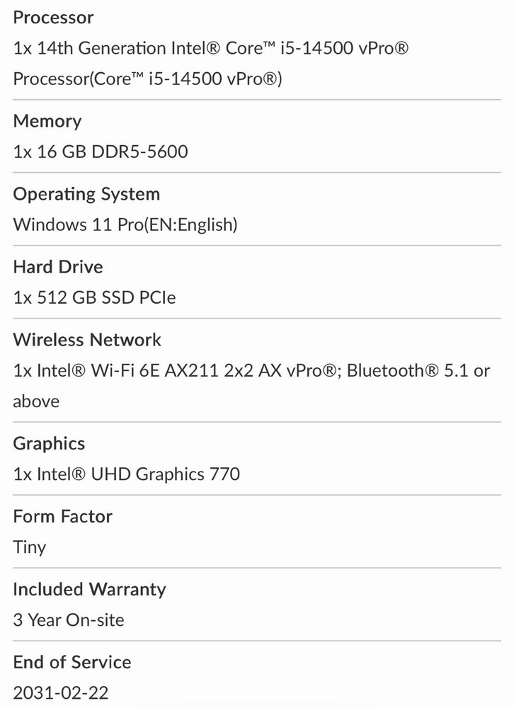
Task: Click the Form Factor heading
Action: click(63, 517)
